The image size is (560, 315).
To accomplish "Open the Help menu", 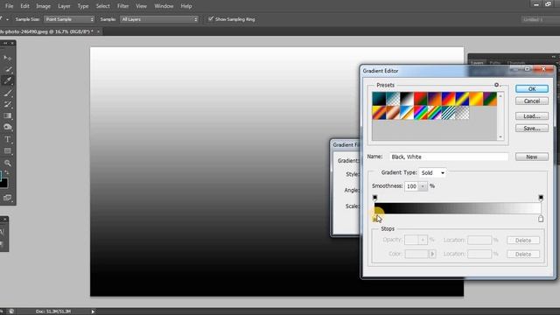I will 186,6.
